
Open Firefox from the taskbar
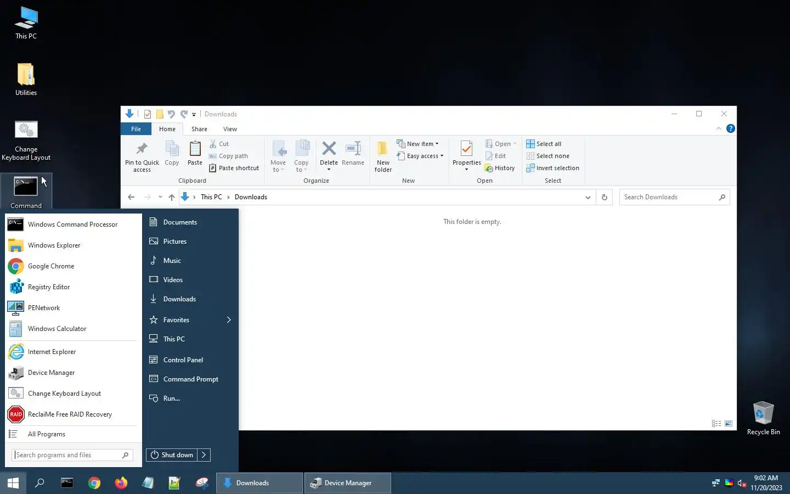point(121,483)
